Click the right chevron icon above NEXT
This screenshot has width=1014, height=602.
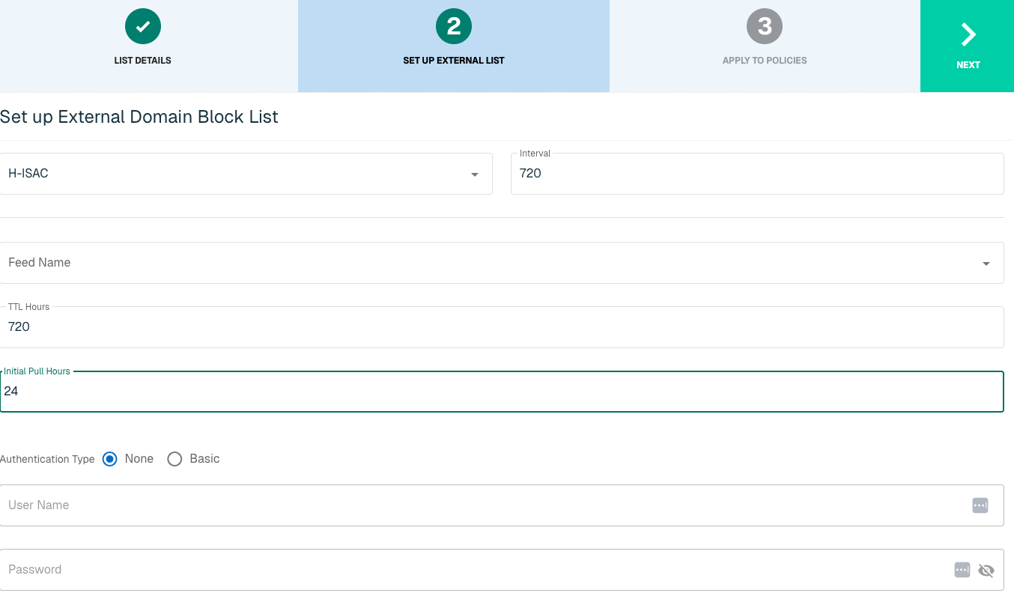pyautogui.click(x=968, y=34)
